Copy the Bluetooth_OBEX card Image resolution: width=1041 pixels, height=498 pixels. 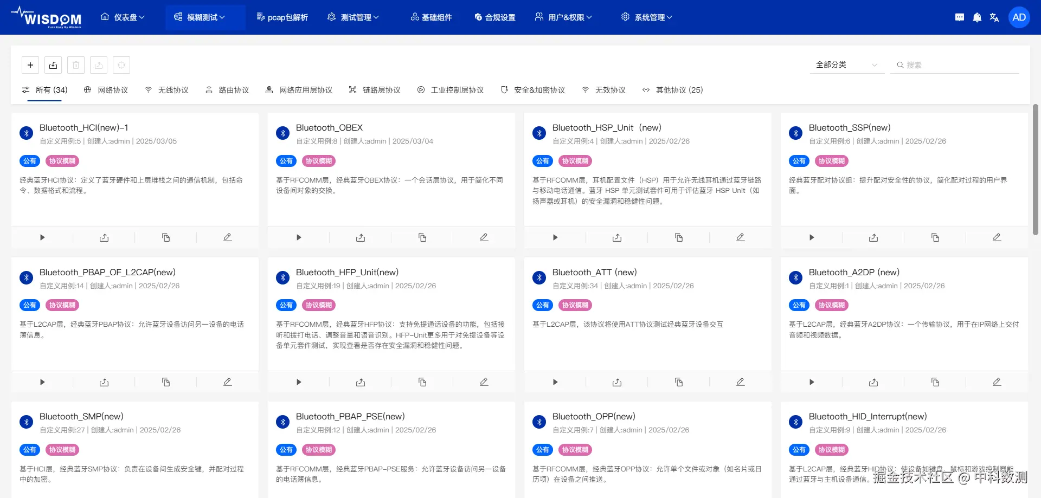coord(422,237)
